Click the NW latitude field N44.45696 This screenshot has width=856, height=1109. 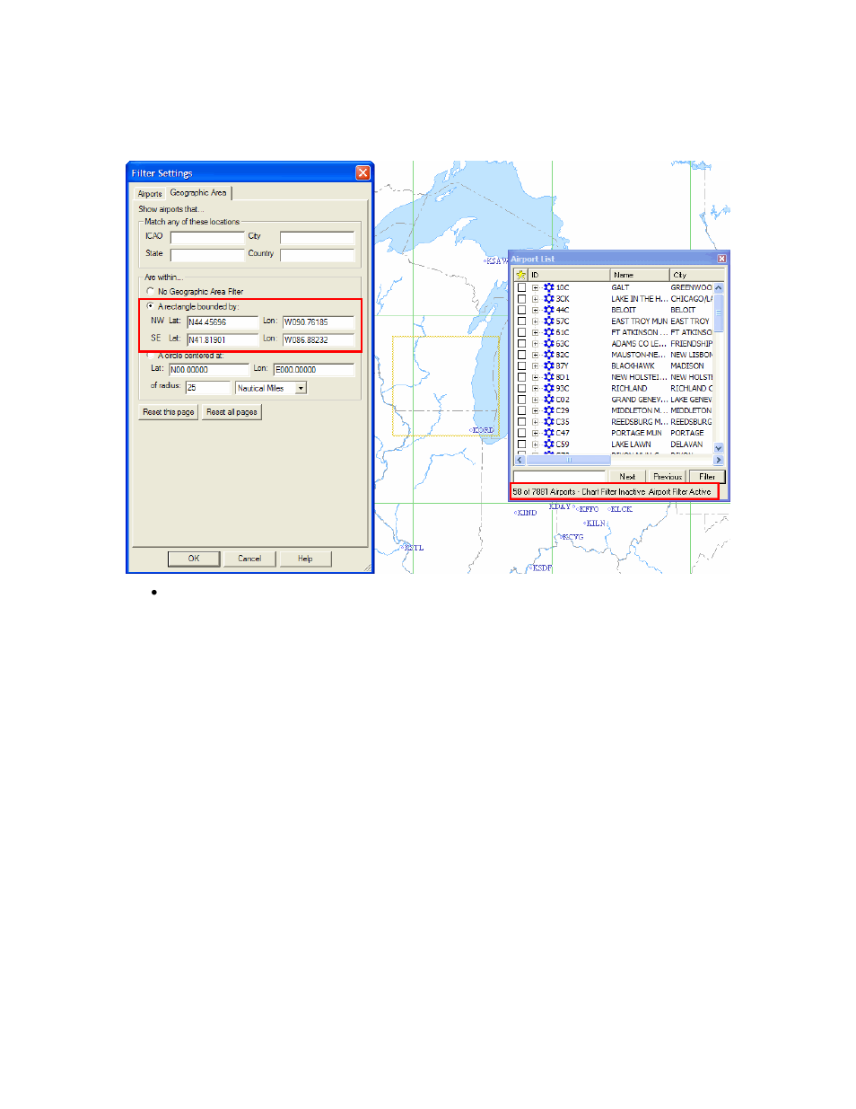coord(223,321)
